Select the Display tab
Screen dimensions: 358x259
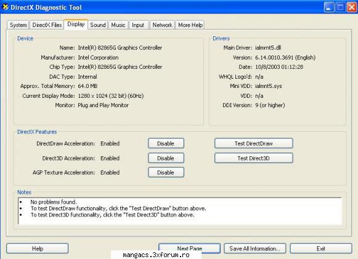coord(76,24)
